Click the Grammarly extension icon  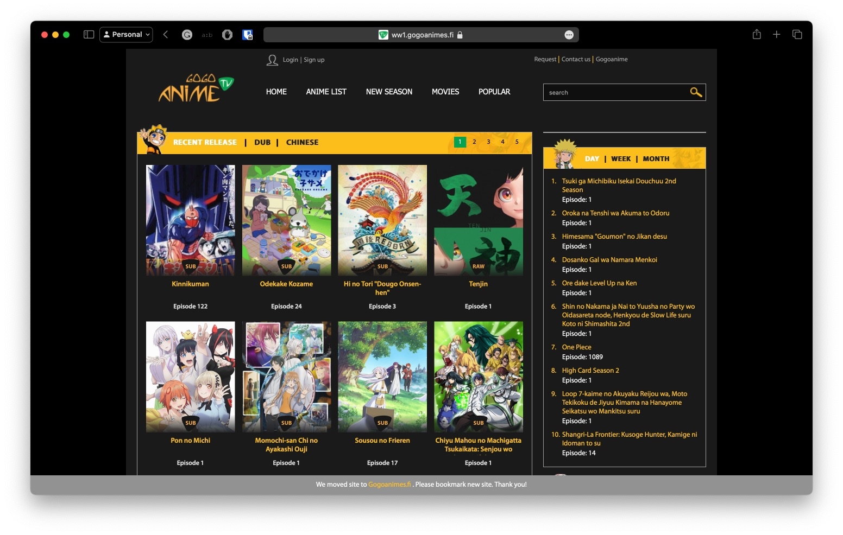187,34
